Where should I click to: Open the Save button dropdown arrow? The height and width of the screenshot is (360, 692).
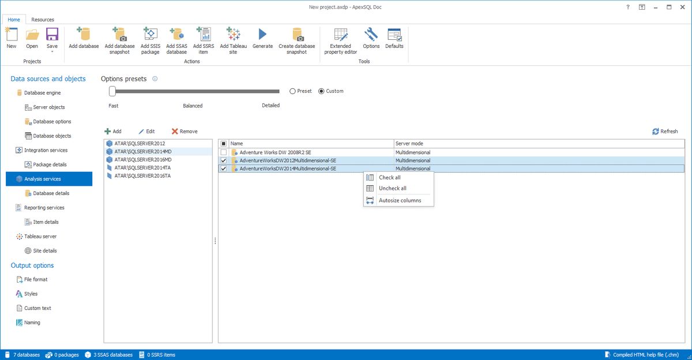52,52
